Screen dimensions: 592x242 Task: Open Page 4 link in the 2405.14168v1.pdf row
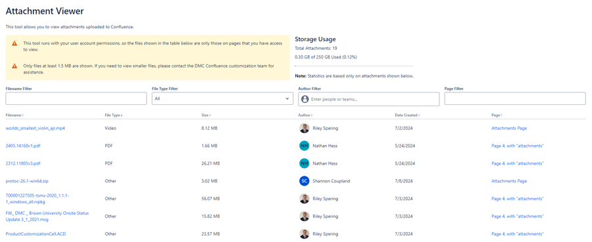(518, 146)
